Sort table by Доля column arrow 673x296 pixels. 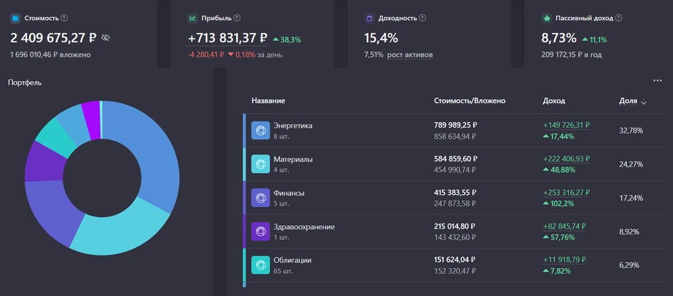[643, 102]
